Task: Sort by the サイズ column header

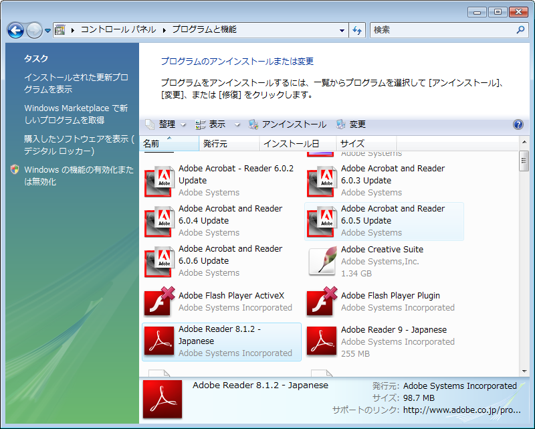Action: [366, 144]
